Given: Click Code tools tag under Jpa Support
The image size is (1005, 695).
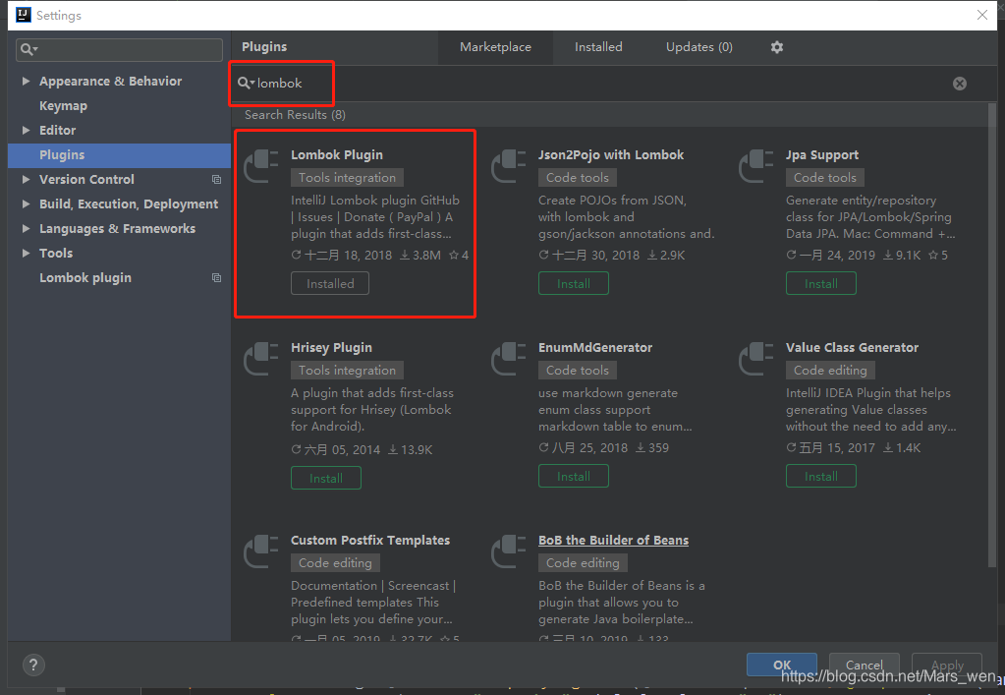Looking at the screenshot, I should [825, 178].
